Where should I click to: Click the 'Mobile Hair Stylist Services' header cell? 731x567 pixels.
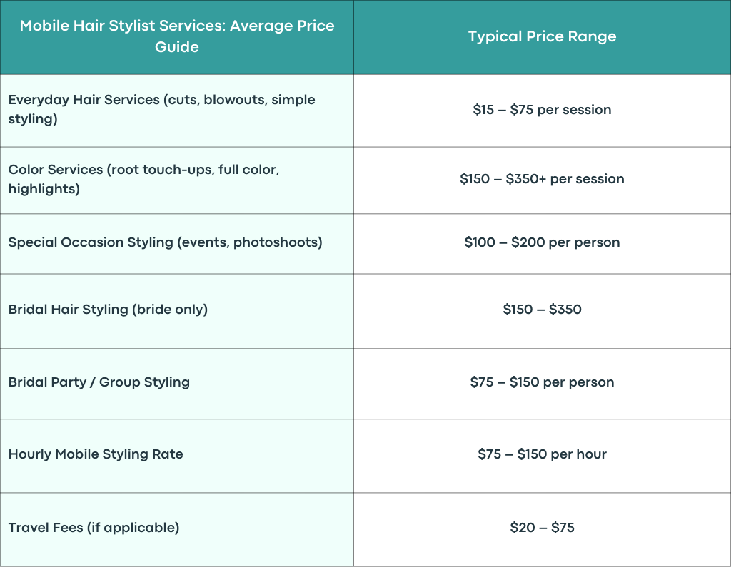[x=177, y=36]
